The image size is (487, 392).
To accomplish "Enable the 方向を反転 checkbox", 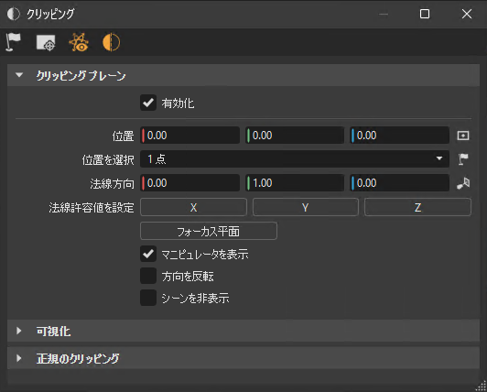I will (x=148, y=276).
